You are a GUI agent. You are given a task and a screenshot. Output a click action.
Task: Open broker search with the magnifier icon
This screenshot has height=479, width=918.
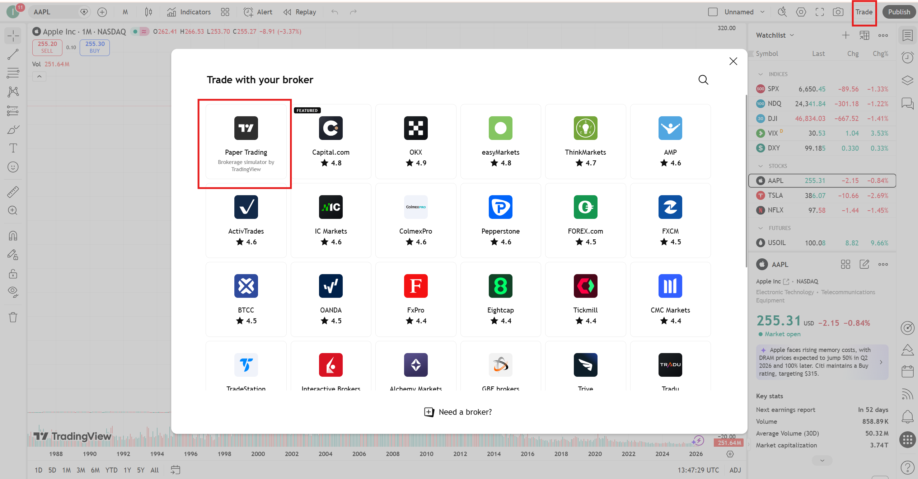click(703, 80)
